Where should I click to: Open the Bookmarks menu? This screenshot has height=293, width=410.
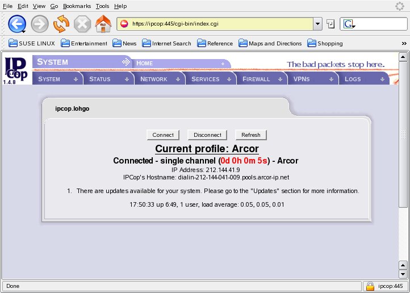coord(77,6)
